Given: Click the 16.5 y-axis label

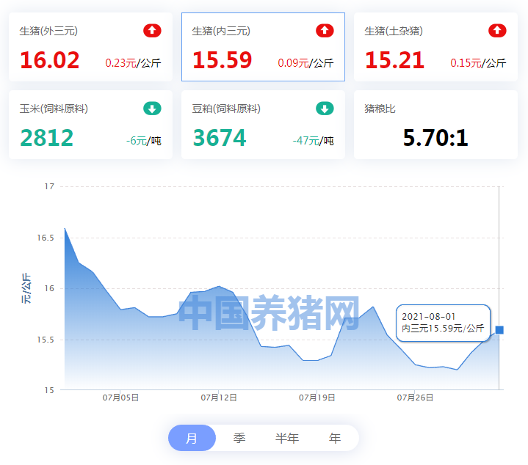Looking at the screenshot, I should pyautogui.click(x=46, y=238).
